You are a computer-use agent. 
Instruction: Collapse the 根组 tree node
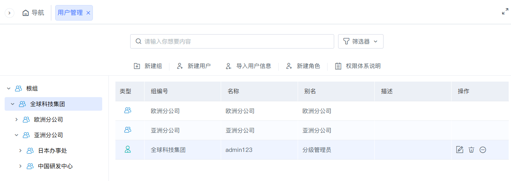[9, 89]
